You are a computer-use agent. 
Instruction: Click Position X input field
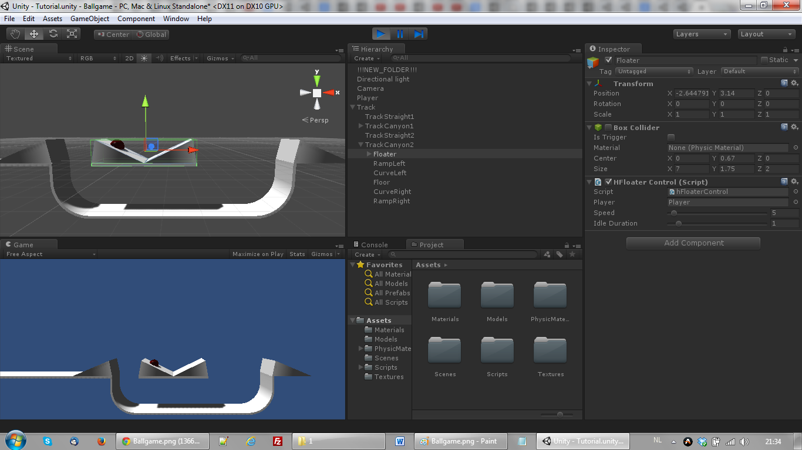click(692, 93)
